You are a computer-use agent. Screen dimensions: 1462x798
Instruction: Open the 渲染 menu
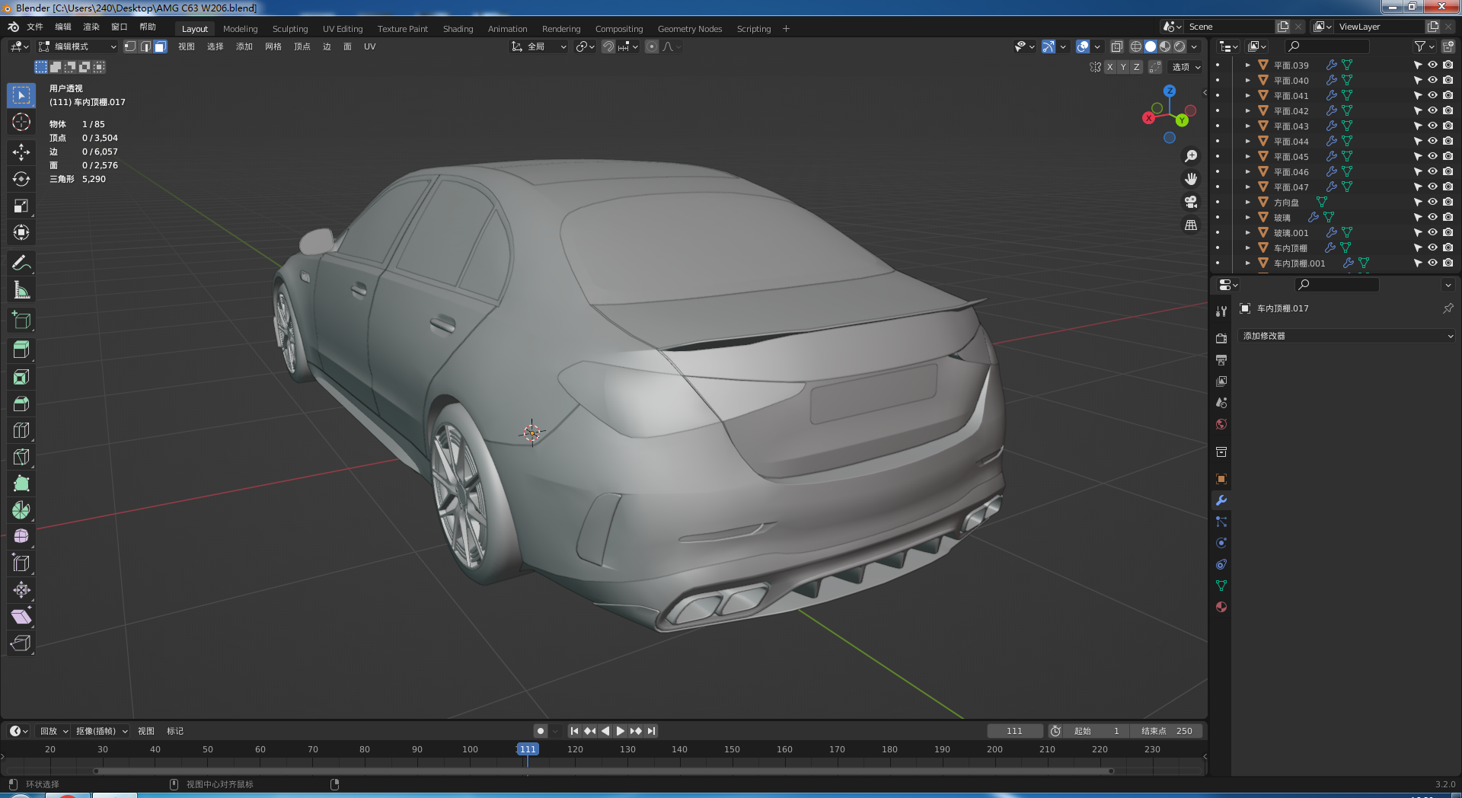(91, 27)
